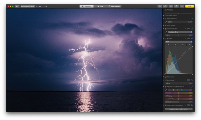Pick the white balance eyedropper tool

tap(166, 32)
